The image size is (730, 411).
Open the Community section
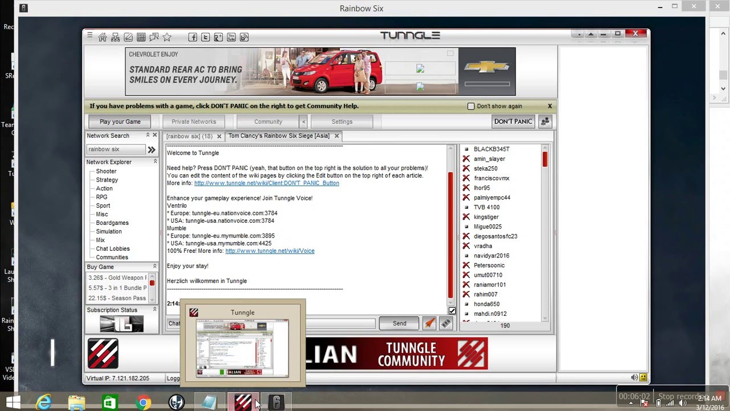[x=268, y=122]
